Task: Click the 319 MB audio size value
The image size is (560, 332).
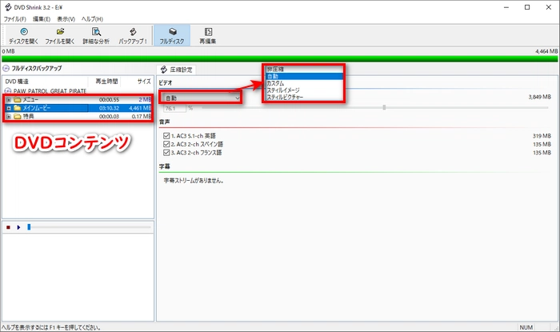Action: pyautogui.click(x=542, y=136)
